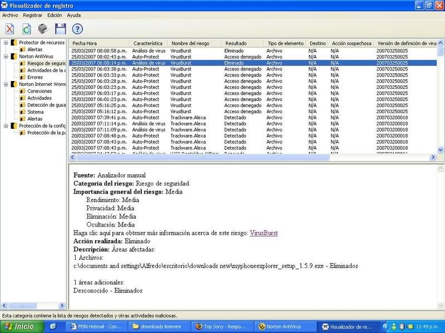Open the Registrar menu
The width and height of the screenshot is (445, 333).
pyautogui.click(x=33, y=16)
